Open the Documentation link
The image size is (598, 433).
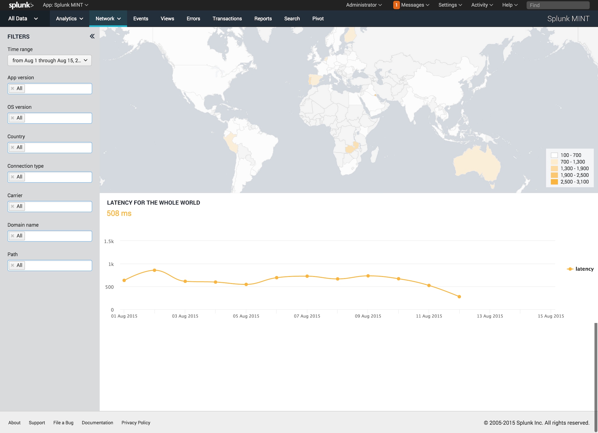coord(97,422)
